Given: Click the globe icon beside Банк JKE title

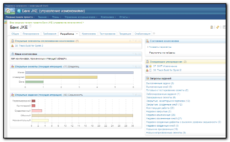Looking at the screenshot, I should click(19, 11).
